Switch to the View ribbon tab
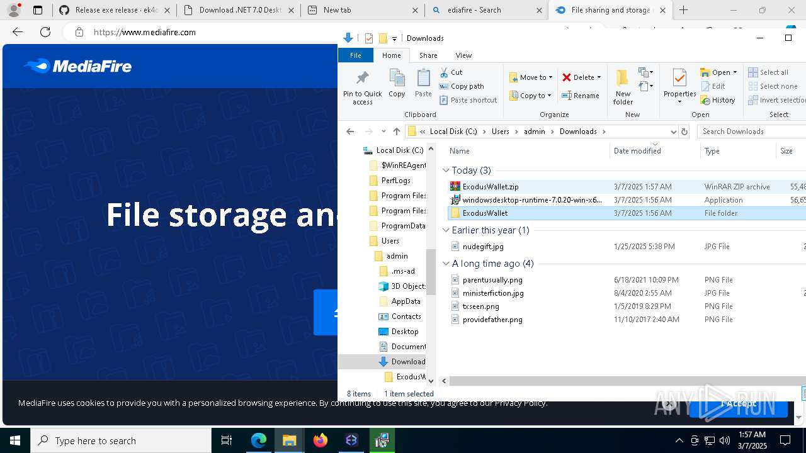Viewport: 806px width, 453px height. 463,55
